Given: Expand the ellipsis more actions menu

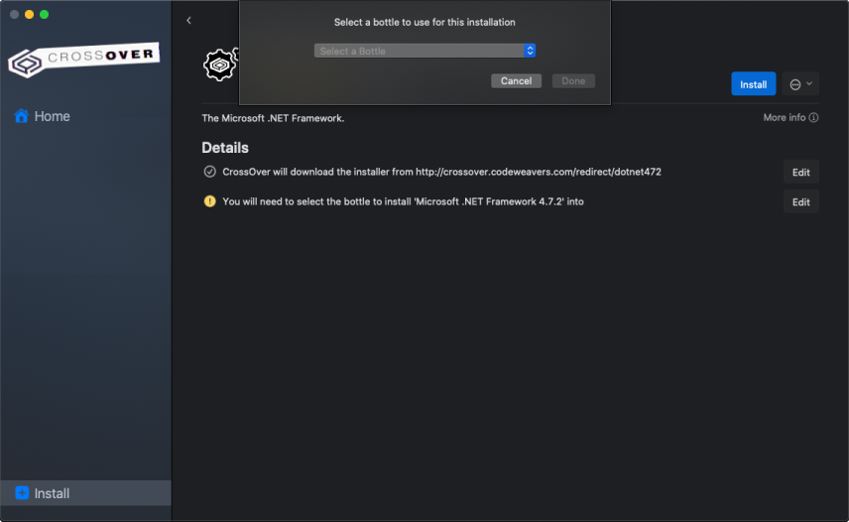Looking at the screenshot, I should 800,84.
